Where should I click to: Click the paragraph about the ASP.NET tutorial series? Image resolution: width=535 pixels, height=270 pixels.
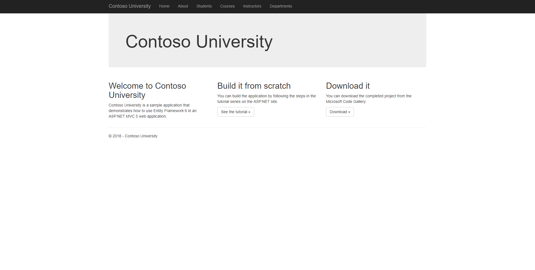266,99
